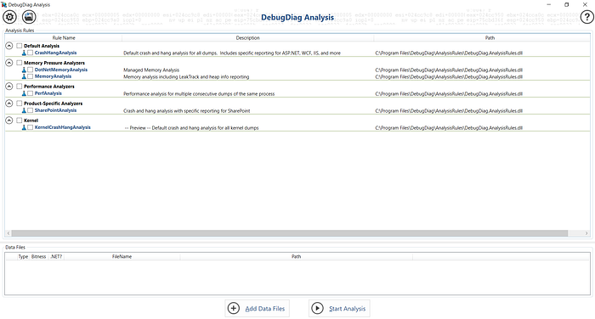Click the flask icon beside SharePointAnalysis

(x=24, y=110)
